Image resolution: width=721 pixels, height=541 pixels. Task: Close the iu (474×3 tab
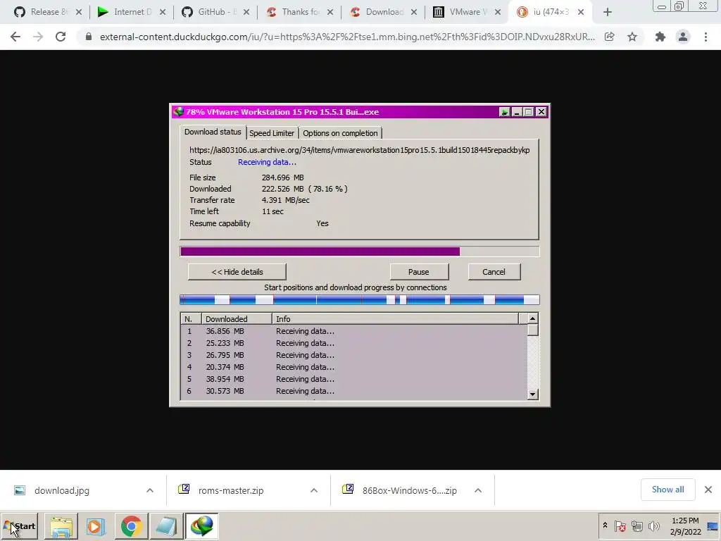[581, 13]
